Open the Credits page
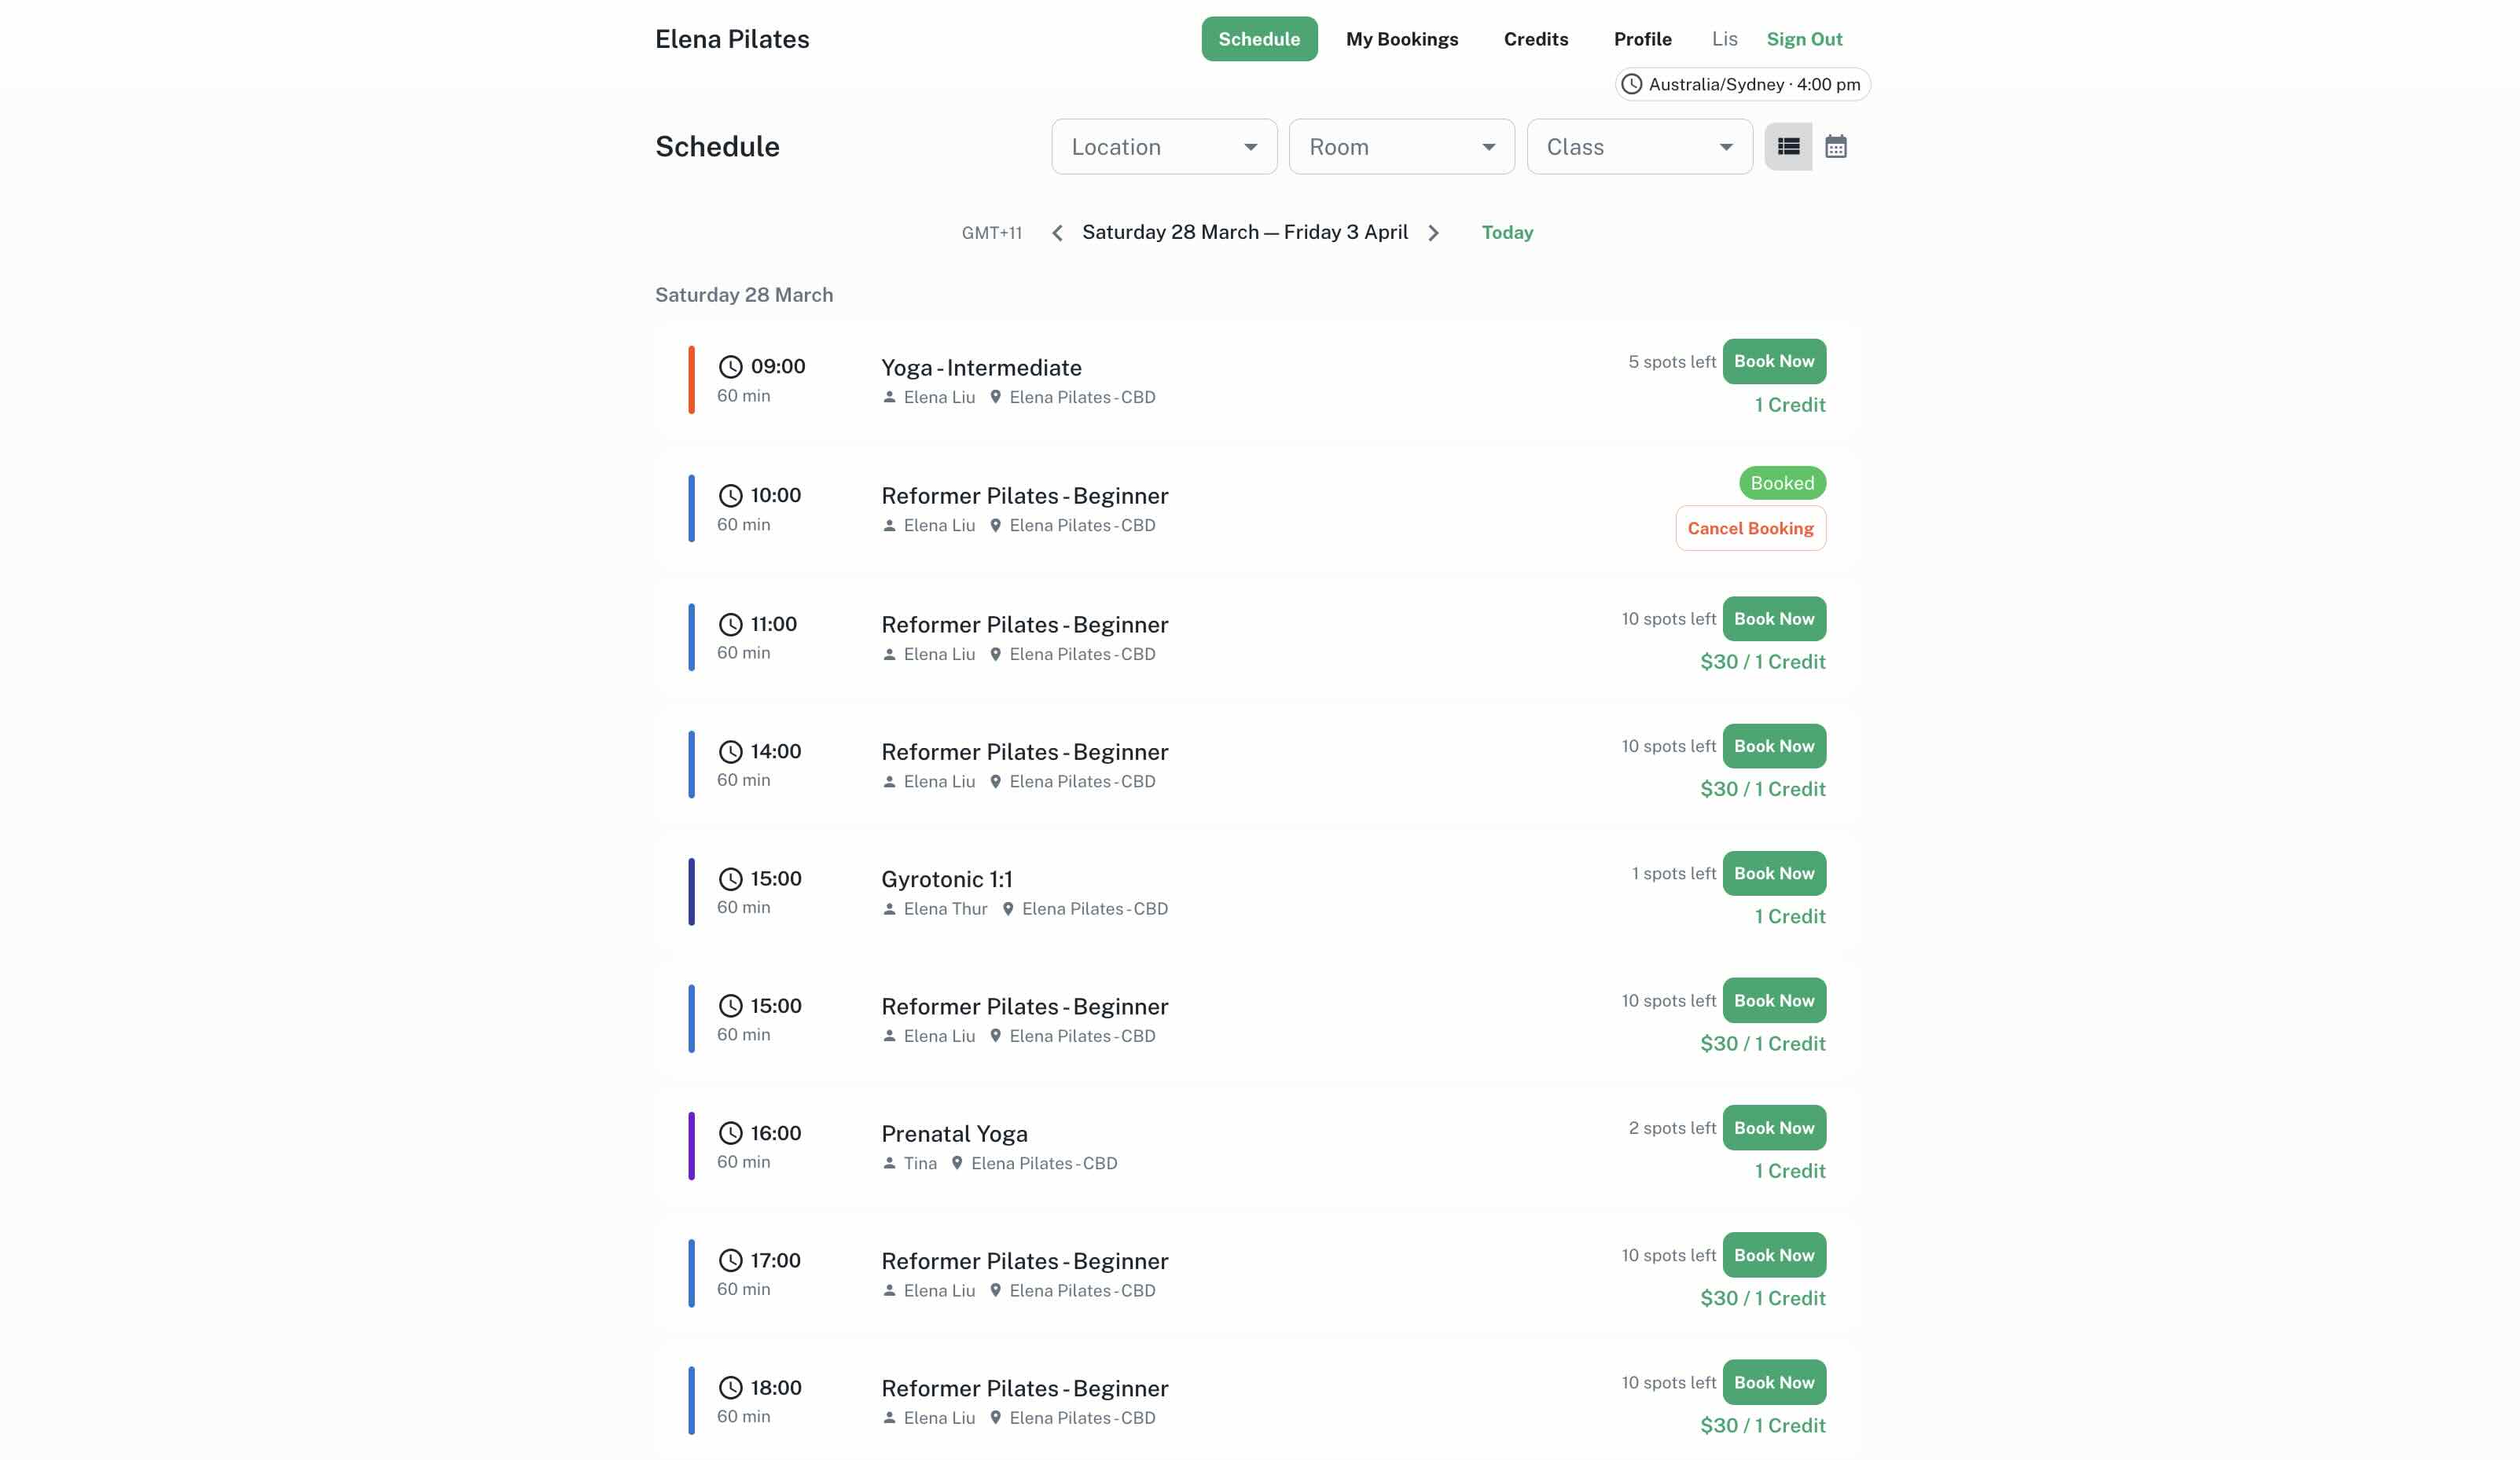Viewport: 2520px width, 1460px height. pos(1535,39)
